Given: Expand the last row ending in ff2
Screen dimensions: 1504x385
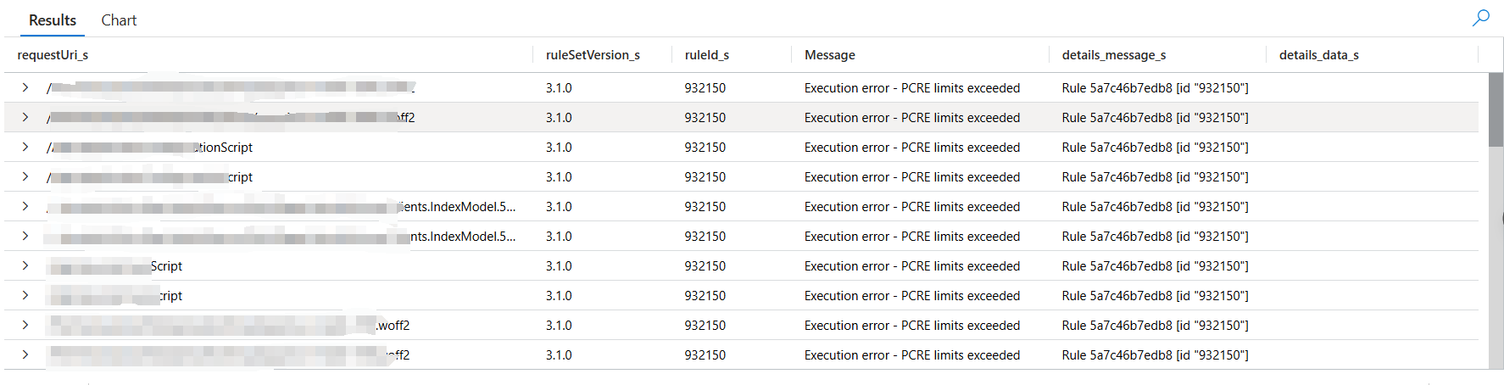Looking at the screenshot, I should (25, 354).
